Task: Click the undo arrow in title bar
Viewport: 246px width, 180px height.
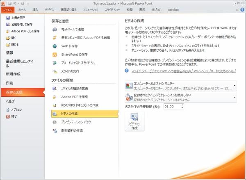Action: [15, 3]
